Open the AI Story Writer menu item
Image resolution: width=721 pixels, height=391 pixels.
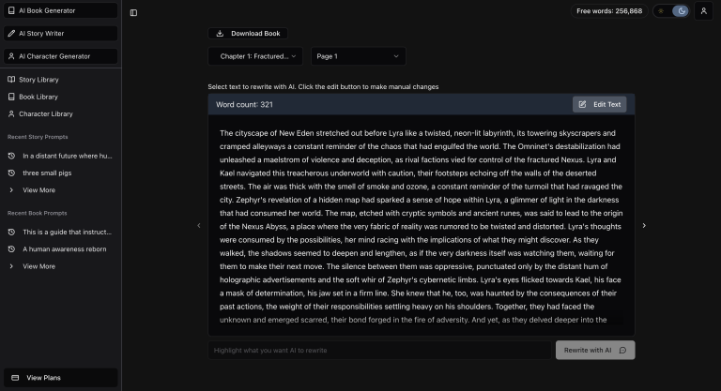[x=59, y=33]
